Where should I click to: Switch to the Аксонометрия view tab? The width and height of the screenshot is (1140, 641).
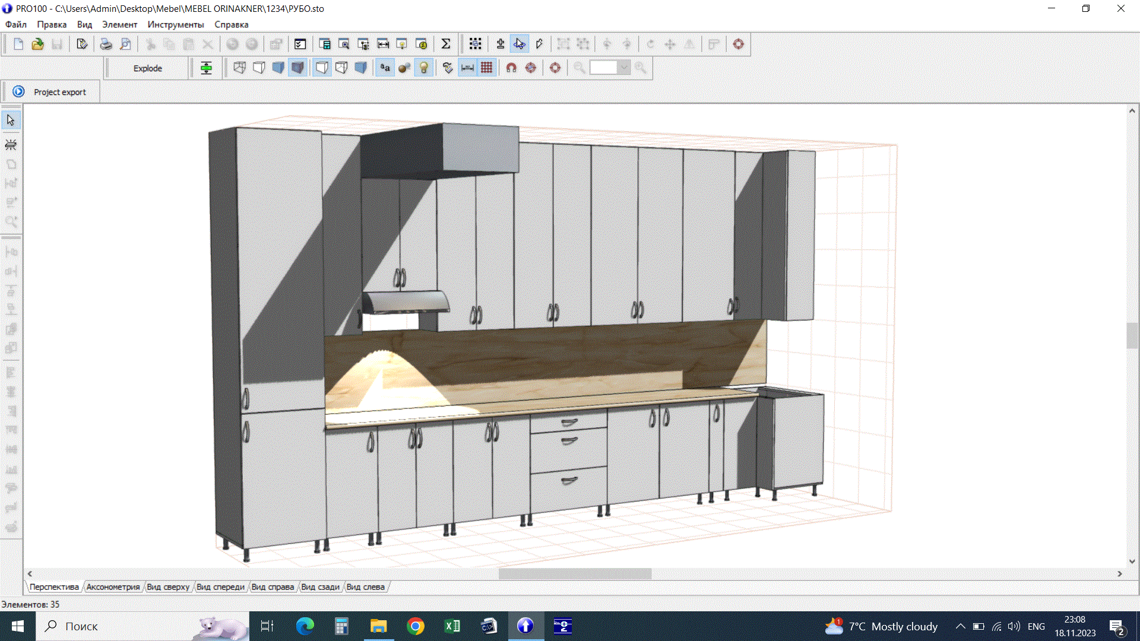113,586
